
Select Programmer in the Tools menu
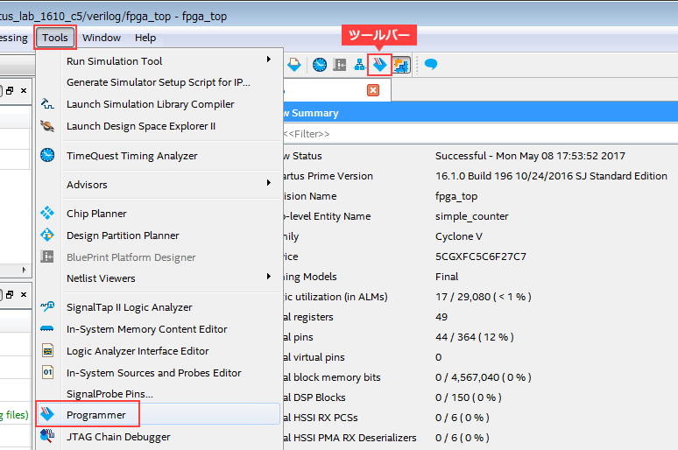coord(96,415)
